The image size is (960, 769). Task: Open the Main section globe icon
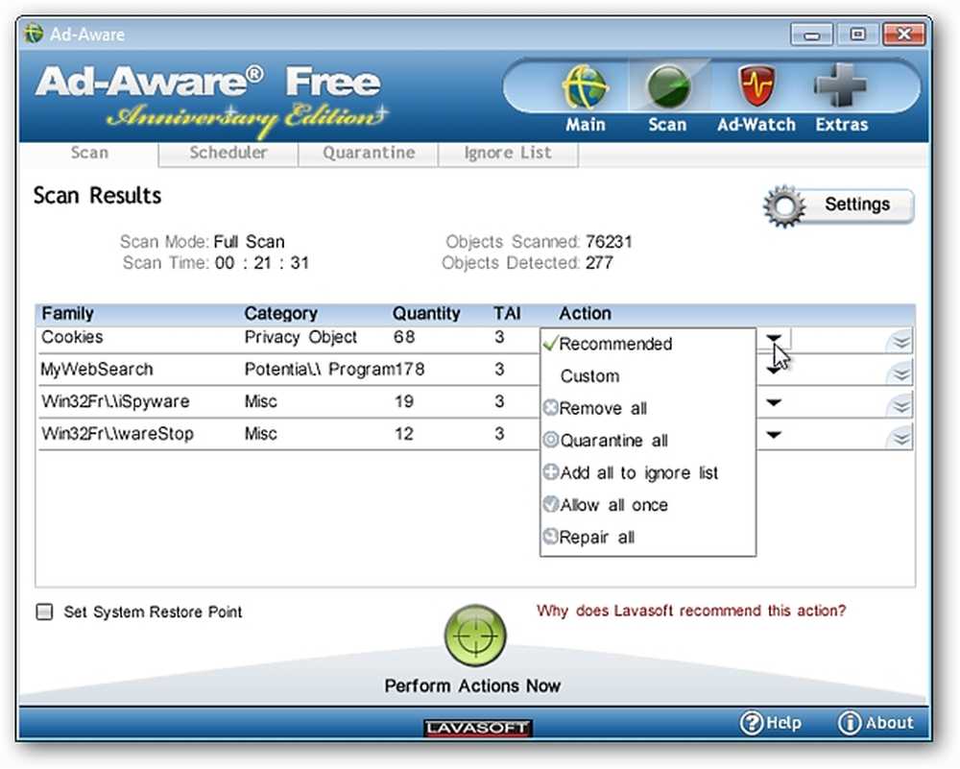(586, 87)
